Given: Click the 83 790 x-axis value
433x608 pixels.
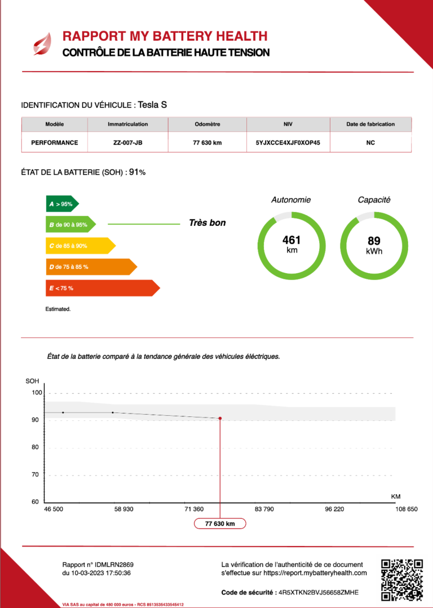Looking at the screenshot, I should [x=264, y=509].
